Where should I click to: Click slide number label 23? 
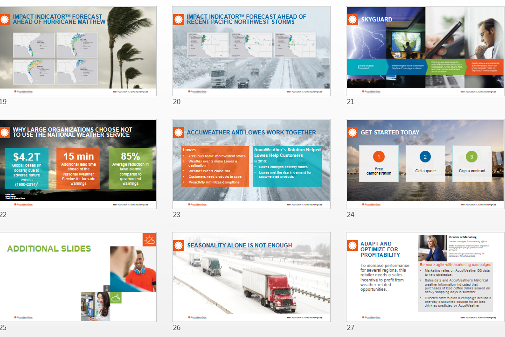pyautogui.click(x=176, y=214)
